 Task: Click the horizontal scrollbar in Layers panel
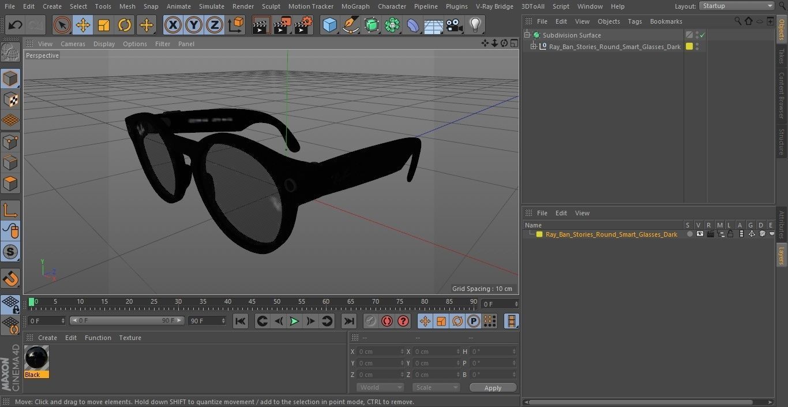coord(641,402)
